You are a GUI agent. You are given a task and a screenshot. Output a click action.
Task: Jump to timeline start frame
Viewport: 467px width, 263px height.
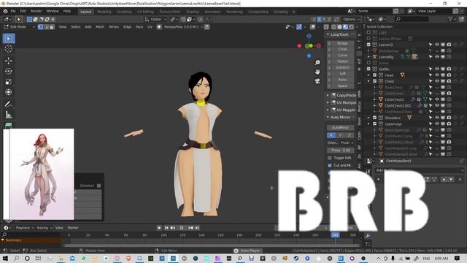click(x=166, y=228)
